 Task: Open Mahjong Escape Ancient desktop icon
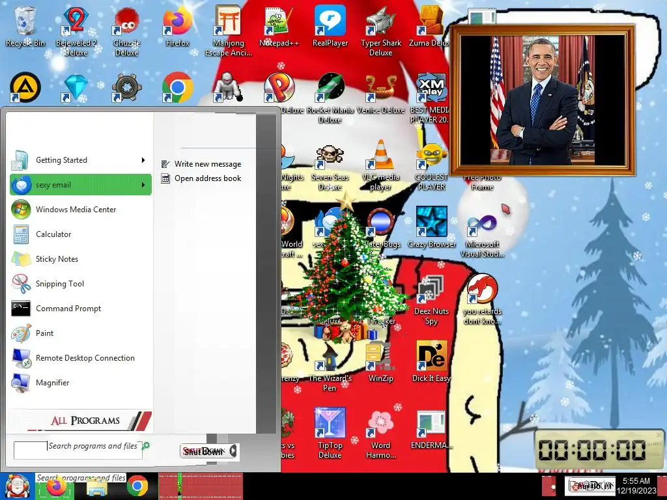pyautogui.click(x=229, y=31)
